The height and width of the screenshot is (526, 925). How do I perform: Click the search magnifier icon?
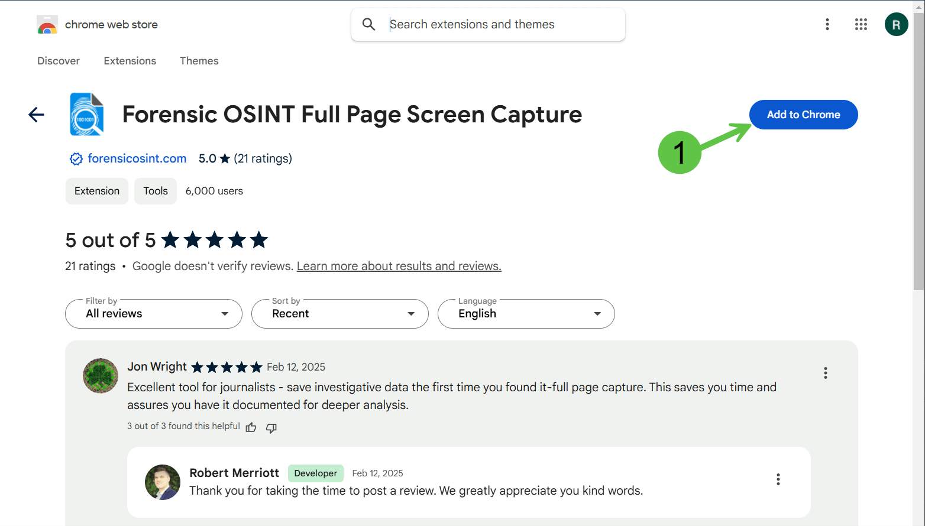[368, 24]
